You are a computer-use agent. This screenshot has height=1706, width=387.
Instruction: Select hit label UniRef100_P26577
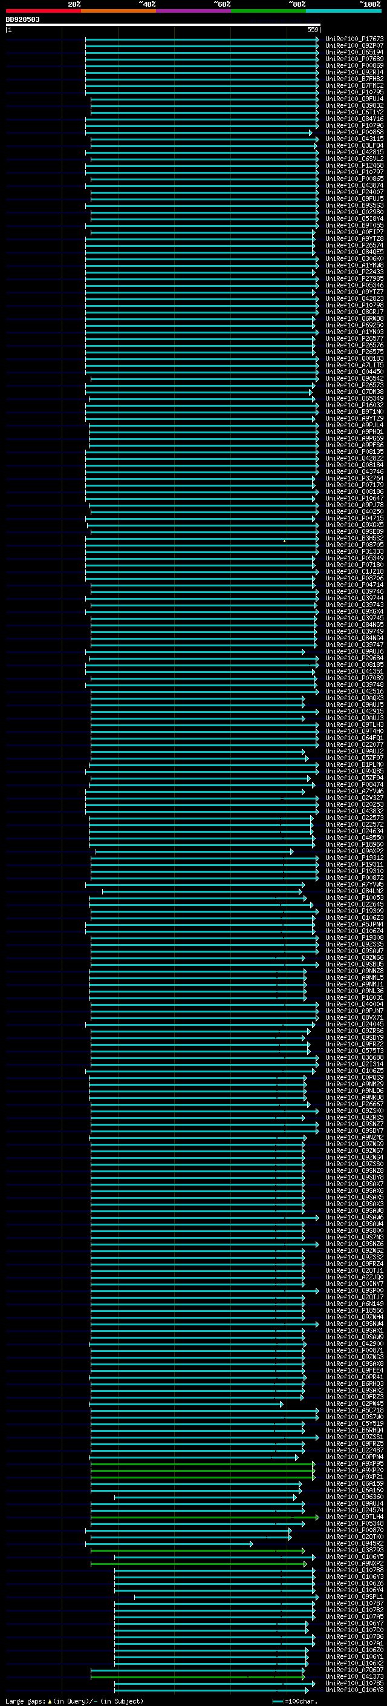[354, 338]
